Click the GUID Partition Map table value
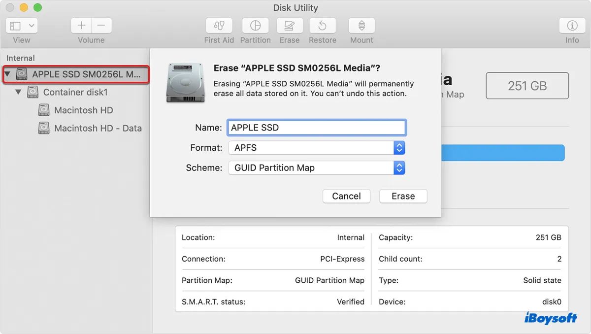 [329, 280]
